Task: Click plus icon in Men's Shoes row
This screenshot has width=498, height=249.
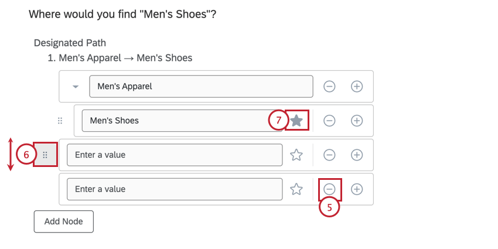Action: tap(357, 121)
